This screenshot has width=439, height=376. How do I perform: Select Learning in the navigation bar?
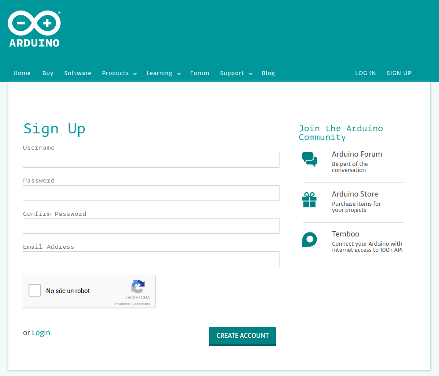[x=160, y=73]
